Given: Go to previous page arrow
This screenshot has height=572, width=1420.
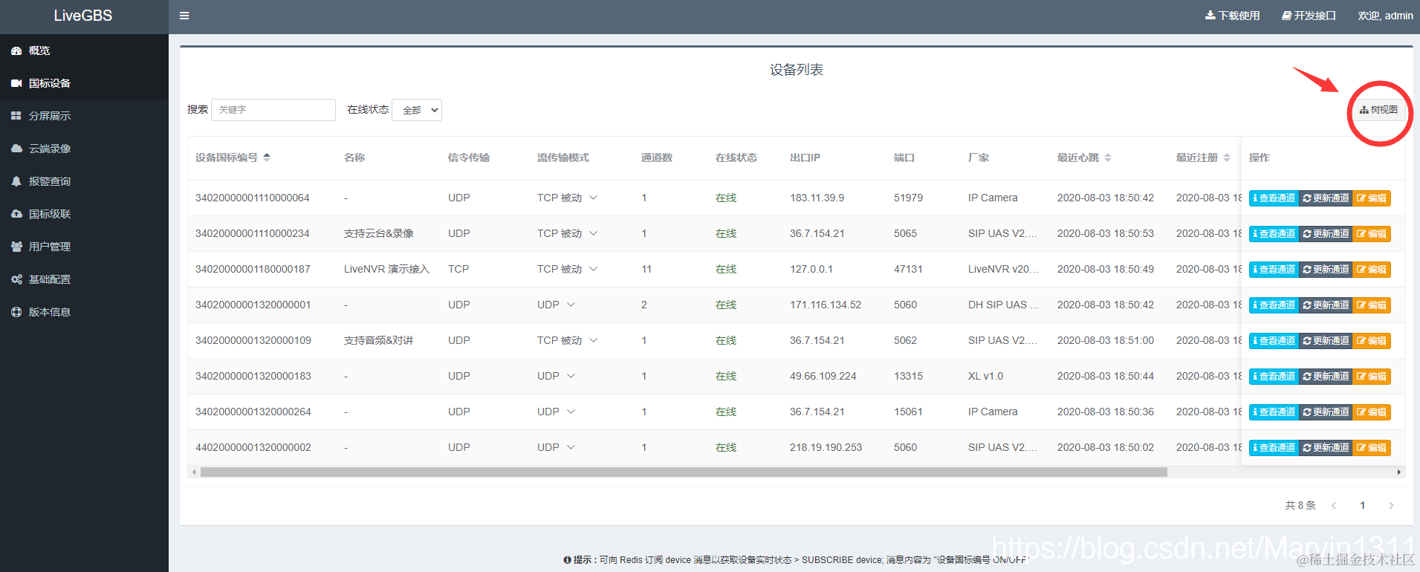Looking at the screenshot, I should coord(1334,506).
